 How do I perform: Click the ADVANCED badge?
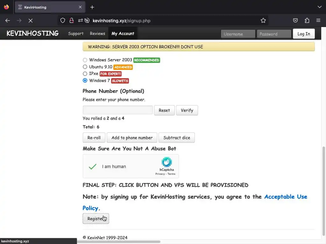[123, 67]
